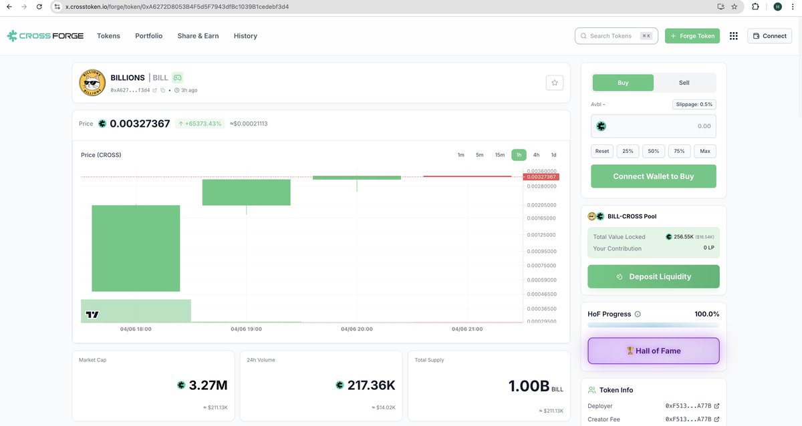The height and width of the screenshot is (426, 802).
Task: Set amount to 75%
Action: tap(679, 151)
